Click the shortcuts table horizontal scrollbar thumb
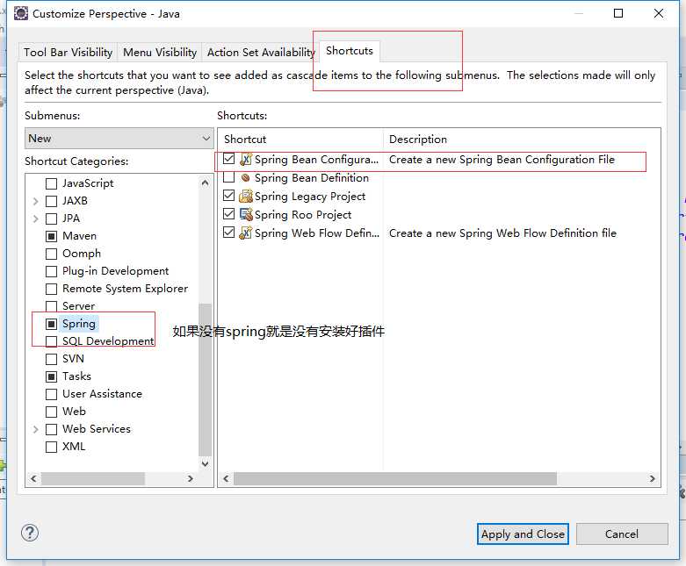686x566 pixels. (395, 478)
